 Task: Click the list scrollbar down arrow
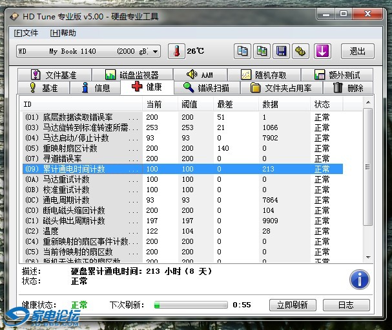368,257
